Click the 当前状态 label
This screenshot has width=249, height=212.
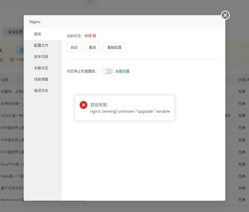coord(75,36)
